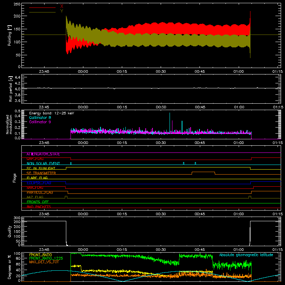Click the 'Degrees or %' axis title
The image size is (285, 285).
10,267
